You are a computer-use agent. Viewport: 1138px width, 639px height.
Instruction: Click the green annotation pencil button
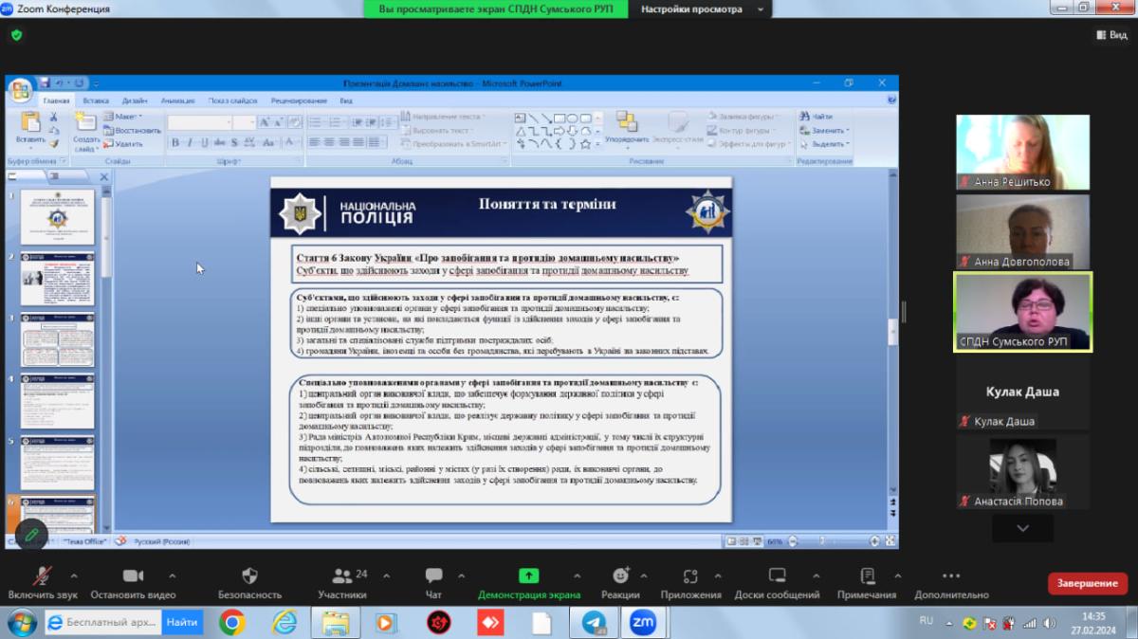(31, 535)
